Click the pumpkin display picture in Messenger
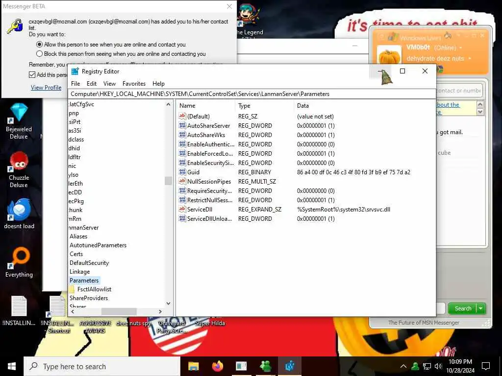The width and height of the screenshot is (502, 376). click(x=389, y=55)
